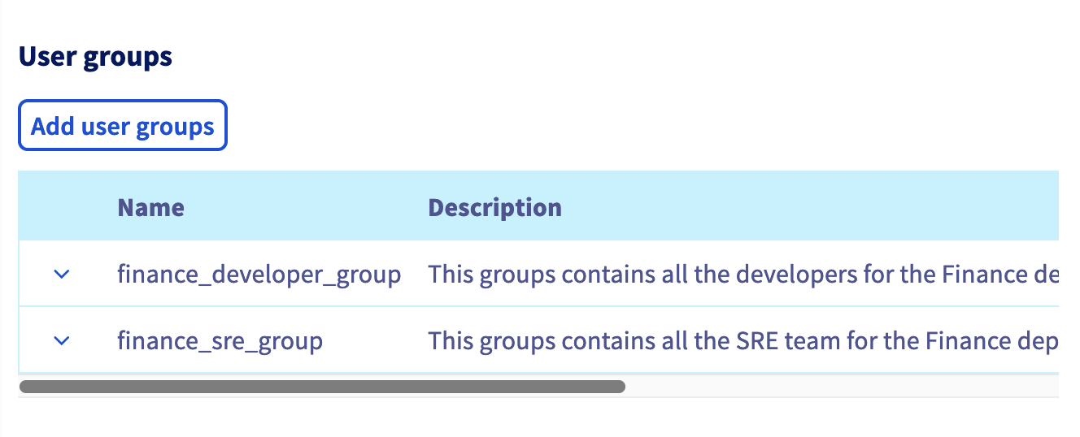Click the horizontal scrollbar thumb

[322, 387]
